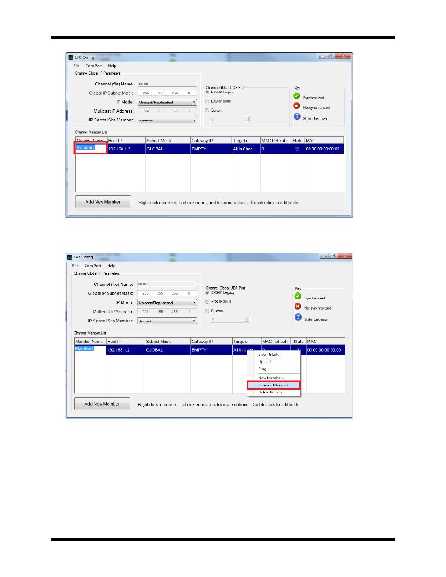The width and height of the screenshot is (446, 577).
Task: Click 'All in Chan...' cell in upper window
Action: coord(246,149)
